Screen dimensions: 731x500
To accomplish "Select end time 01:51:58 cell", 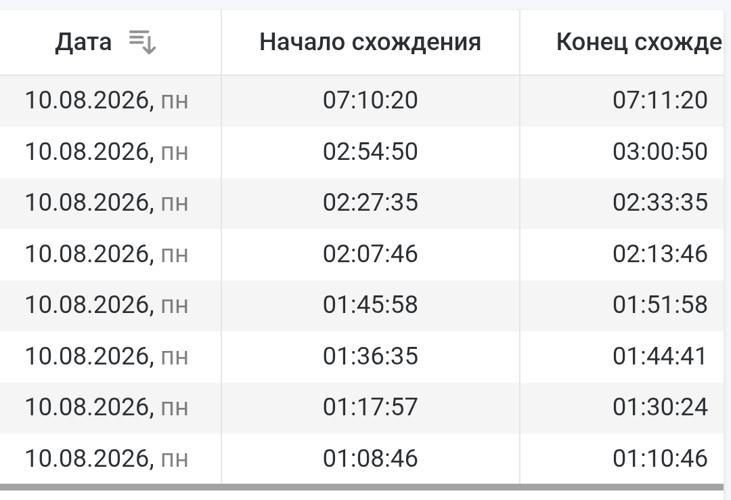I will point(660,305).
